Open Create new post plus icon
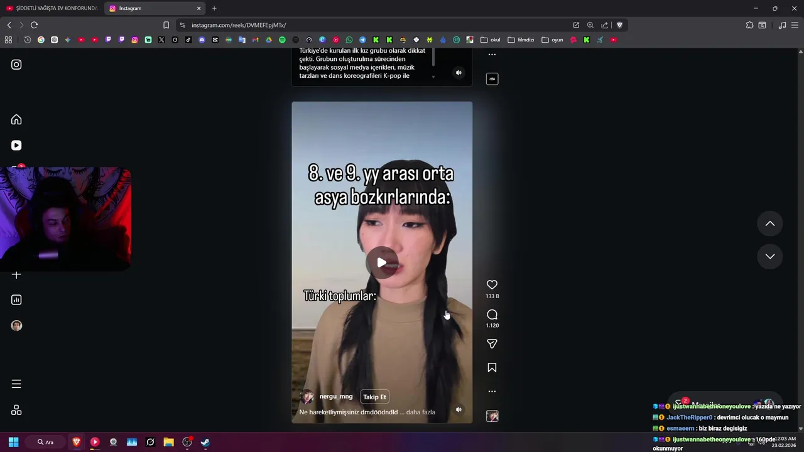Screen dimensions: 804x452 pyautogui.click(x=16, y=274)
